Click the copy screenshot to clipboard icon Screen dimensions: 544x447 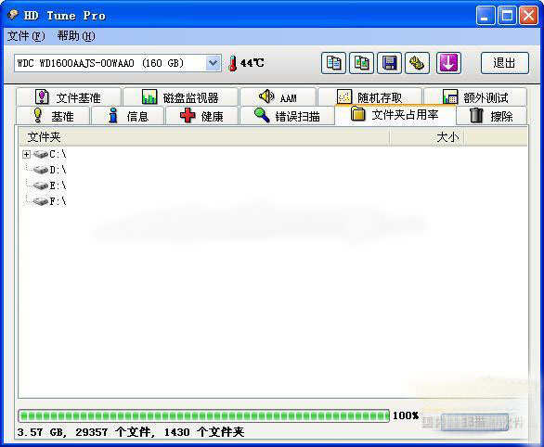click(x=361, y=63)
